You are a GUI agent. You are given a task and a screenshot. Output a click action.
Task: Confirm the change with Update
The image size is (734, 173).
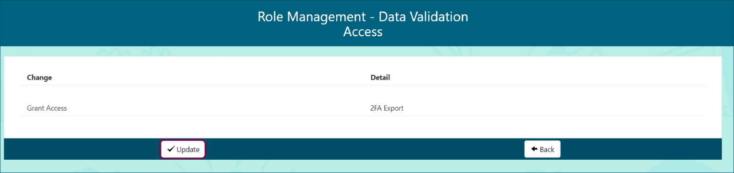tap(183, 149)
